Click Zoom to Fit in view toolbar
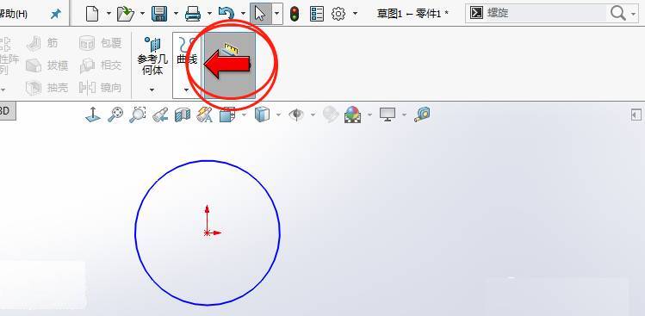The image size is (645, 316). tap(115, 115)
